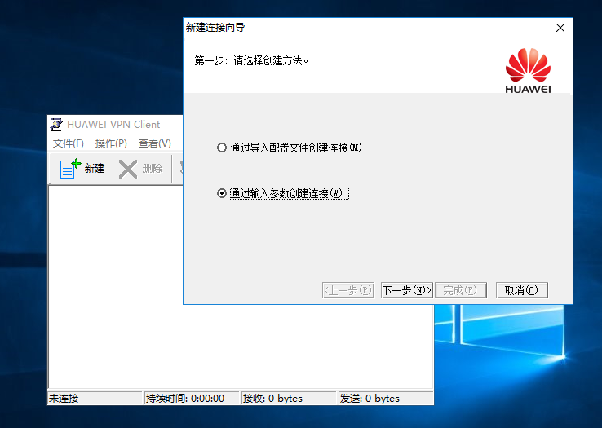
Task: Select the import configuration file radio option
Action: click(x=222, y=148)
